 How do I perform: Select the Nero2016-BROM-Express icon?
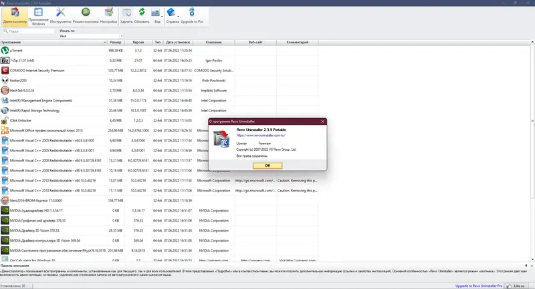tap(5, 200)
